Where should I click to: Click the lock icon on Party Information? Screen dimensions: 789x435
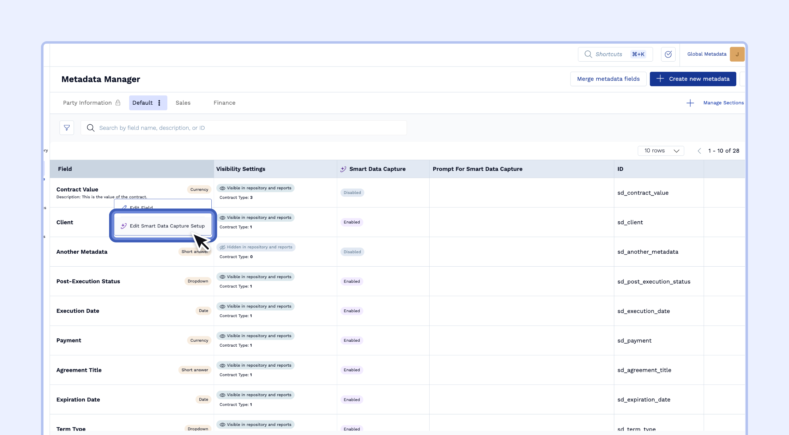pyautogui.click(x=118, y=103)
